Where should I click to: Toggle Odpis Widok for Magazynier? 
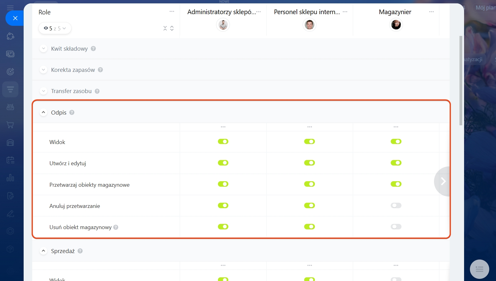(396, 142)
